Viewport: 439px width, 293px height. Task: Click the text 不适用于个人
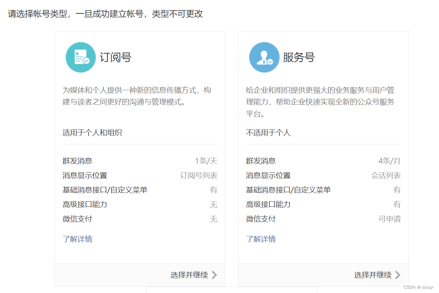(x=268, y=133)
